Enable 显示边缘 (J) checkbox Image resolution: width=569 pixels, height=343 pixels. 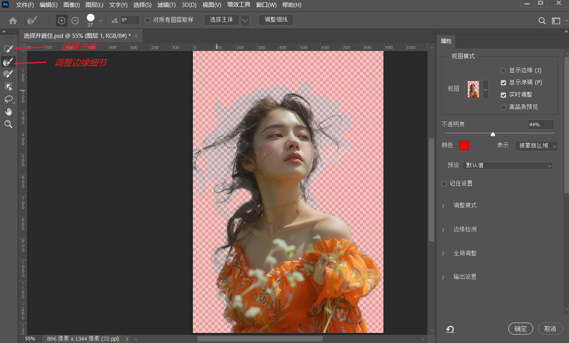503,71
